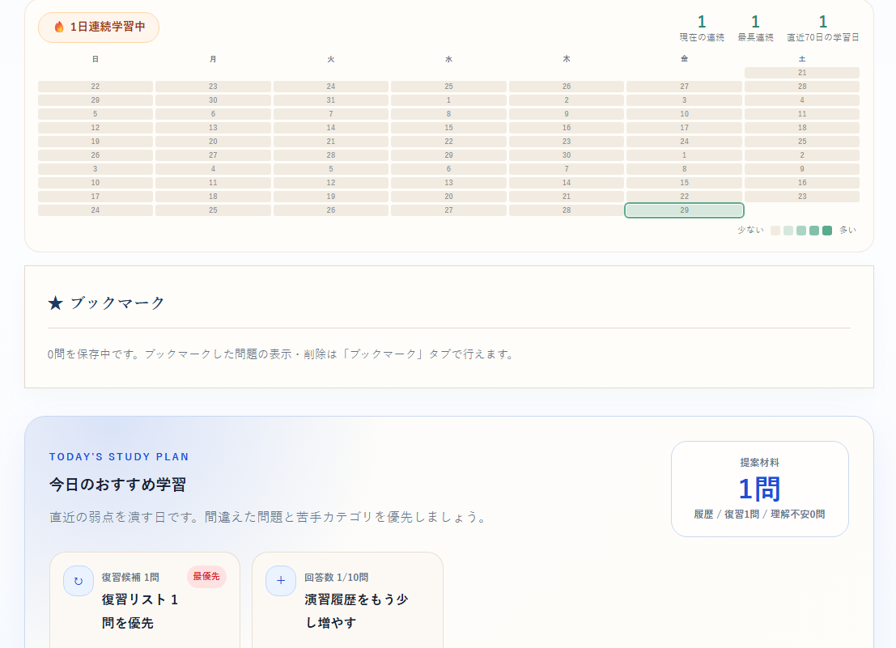Image resolution: width=896 pixels, height=648 pixels.
Task: Click the 火 weekday header
Action: (x=331, y=59)
